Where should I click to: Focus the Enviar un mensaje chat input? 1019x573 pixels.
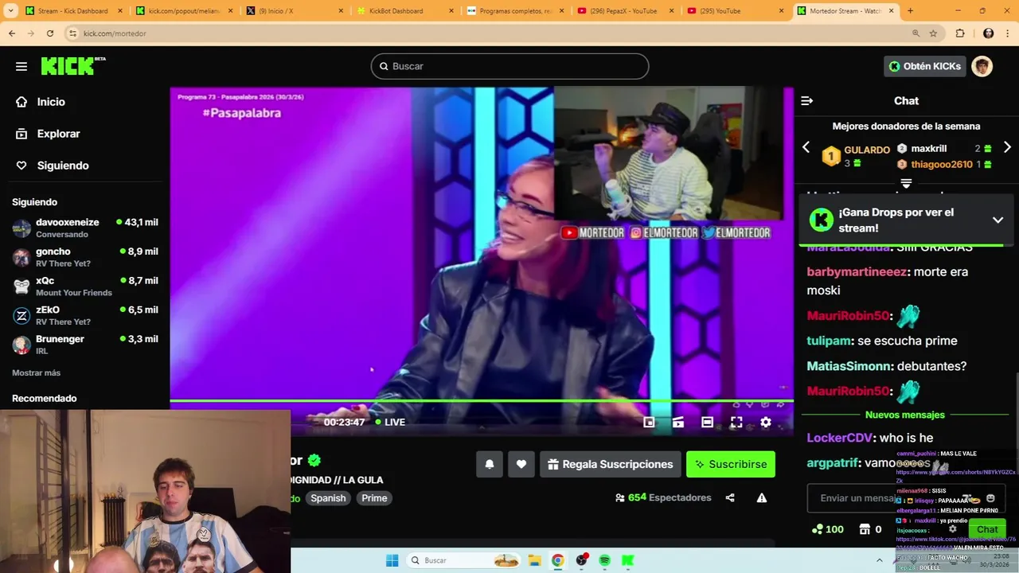(x=906, y=498)
